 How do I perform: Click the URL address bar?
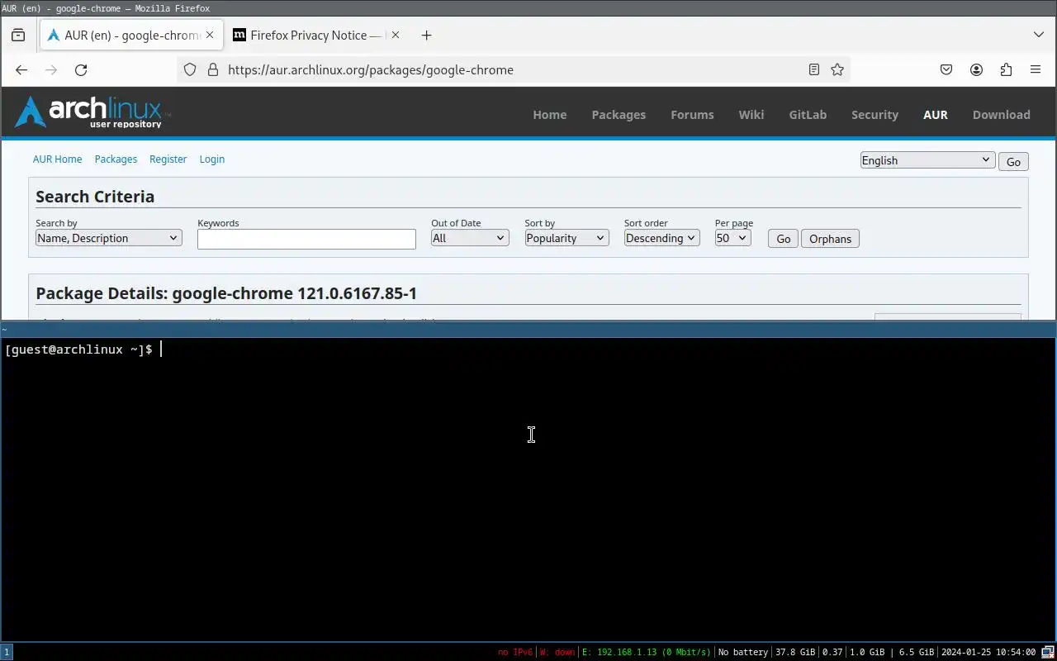click(512, 70)
